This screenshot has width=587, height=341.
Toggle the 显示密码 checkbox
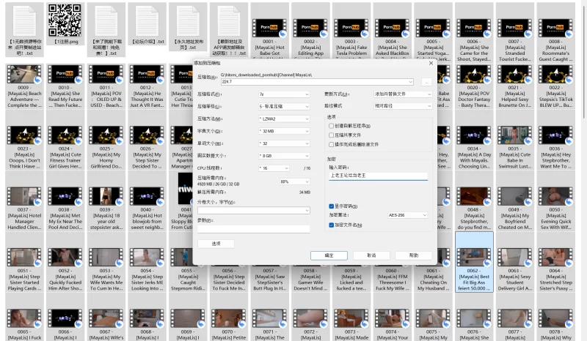click(331, 206)
